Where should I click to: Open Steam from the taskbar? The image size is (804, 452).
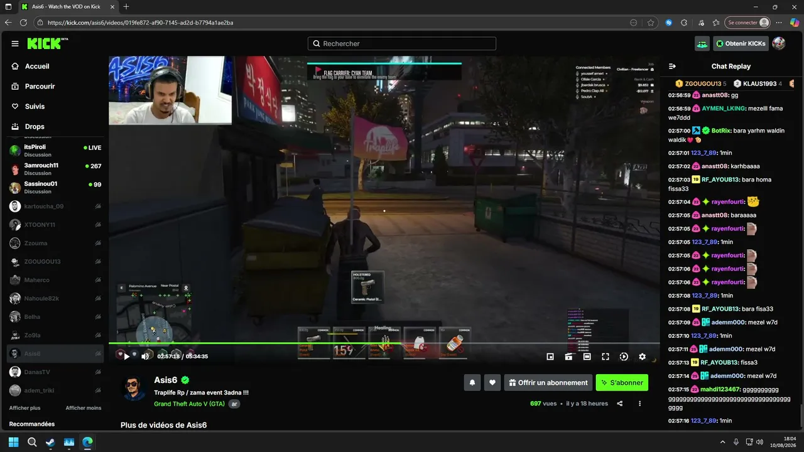(50, 442)
